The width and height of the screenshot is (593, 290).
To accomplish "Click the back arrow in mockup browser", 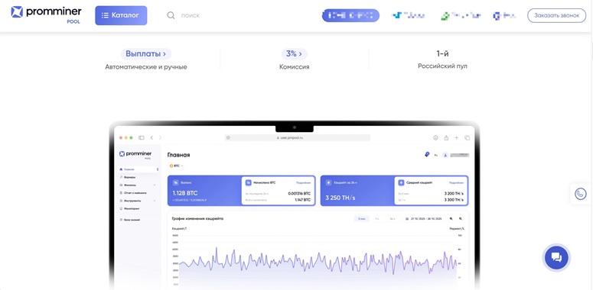I will tap(152, 137).
